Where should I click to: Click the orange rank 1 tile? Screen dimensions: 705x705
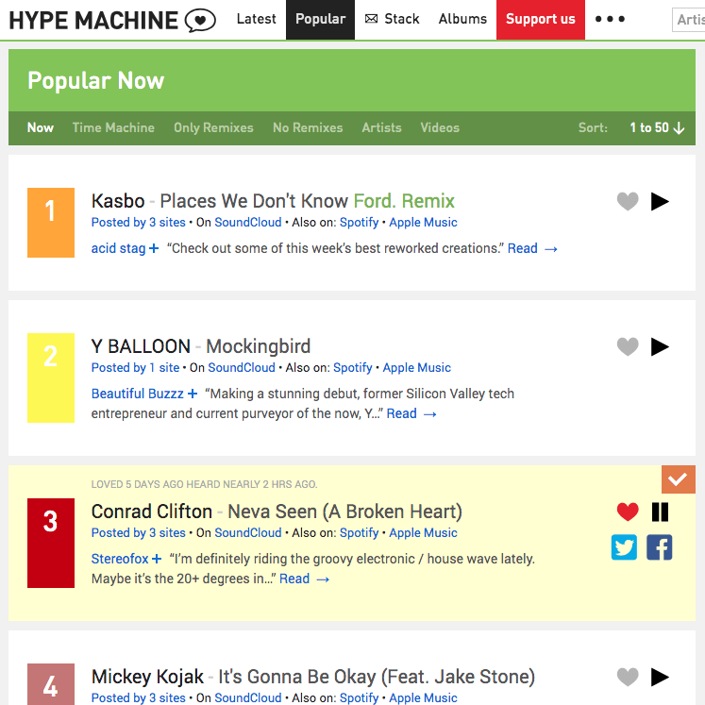click(51, 223)
